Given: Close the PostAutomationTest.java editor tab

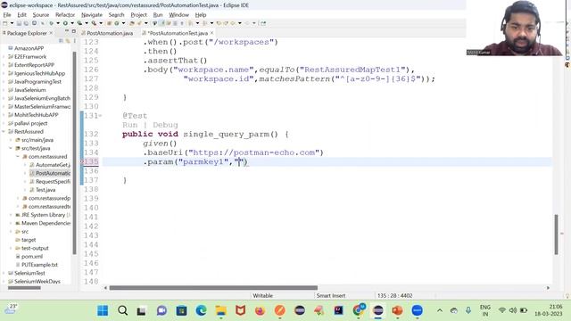Looking at the screenshot, I should coord(212,33).
